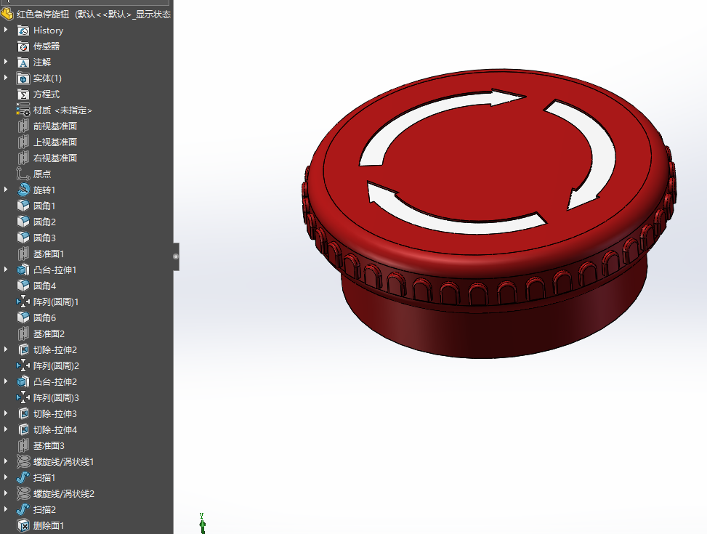Click the 原点 origin icon

point(23,174)
